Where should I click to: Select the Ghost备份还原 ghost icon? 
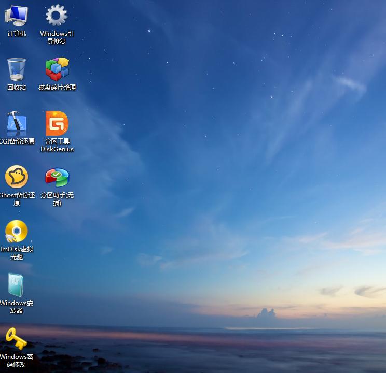click(x=17, y=177)
